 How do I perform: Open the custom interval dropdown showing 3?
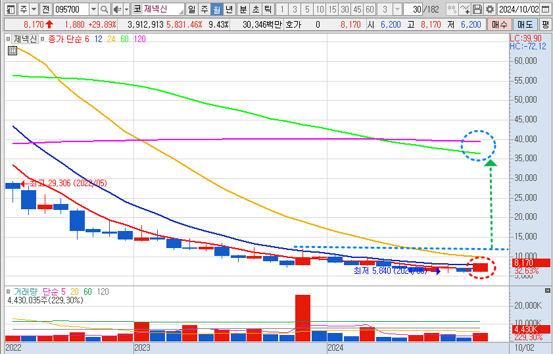397,9
